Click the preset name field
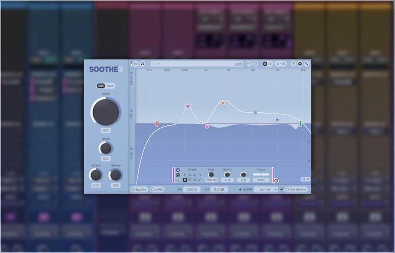395x253 pixels. point(197,64)
